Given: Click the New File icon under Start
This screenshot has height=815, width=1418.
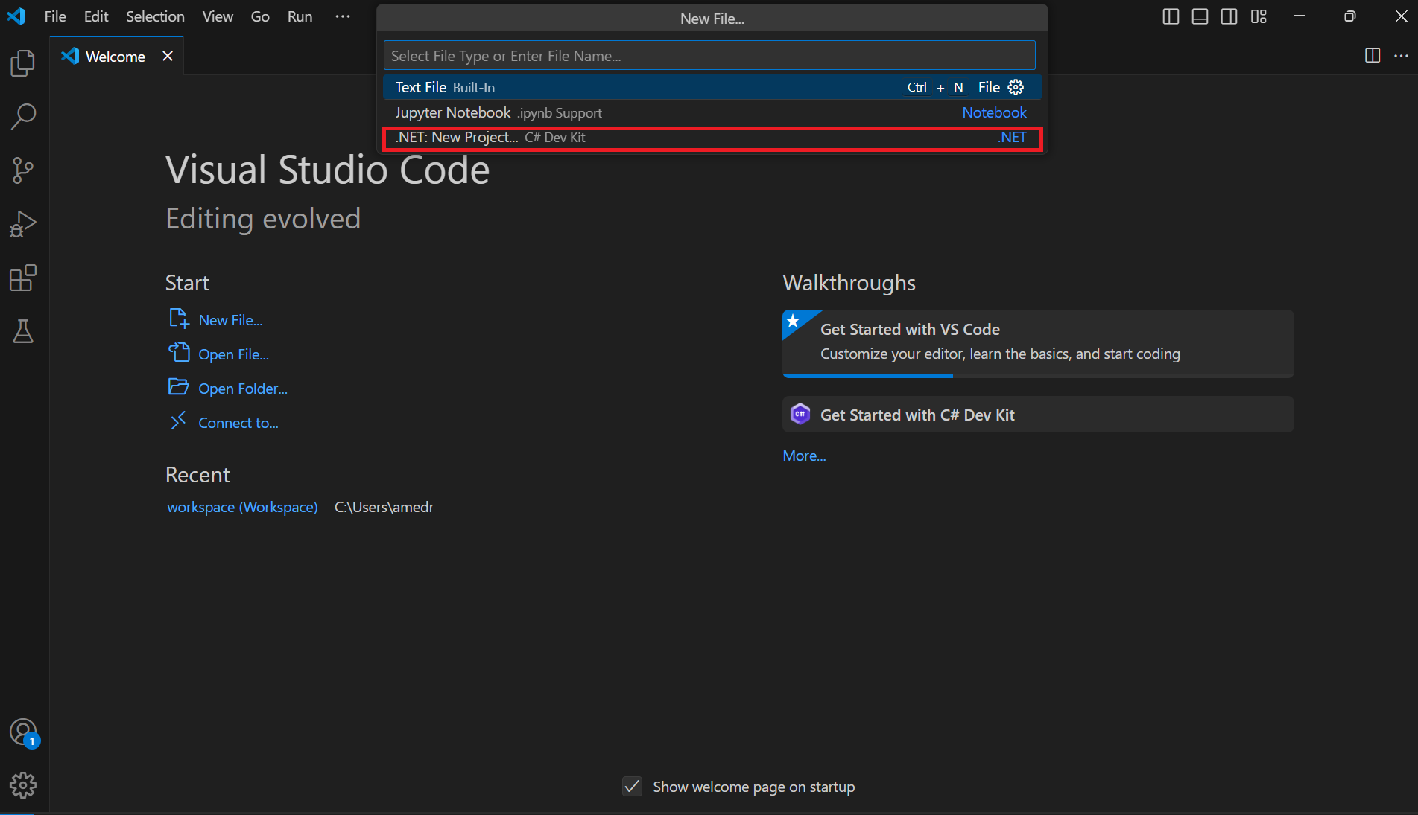Looking at the screenshot, I should (179, 319).
